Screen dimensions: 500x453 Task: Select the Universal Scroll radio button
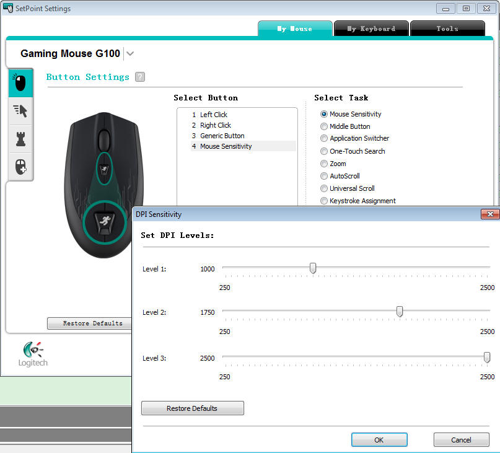pyautogui.click(x=324, y=188)
